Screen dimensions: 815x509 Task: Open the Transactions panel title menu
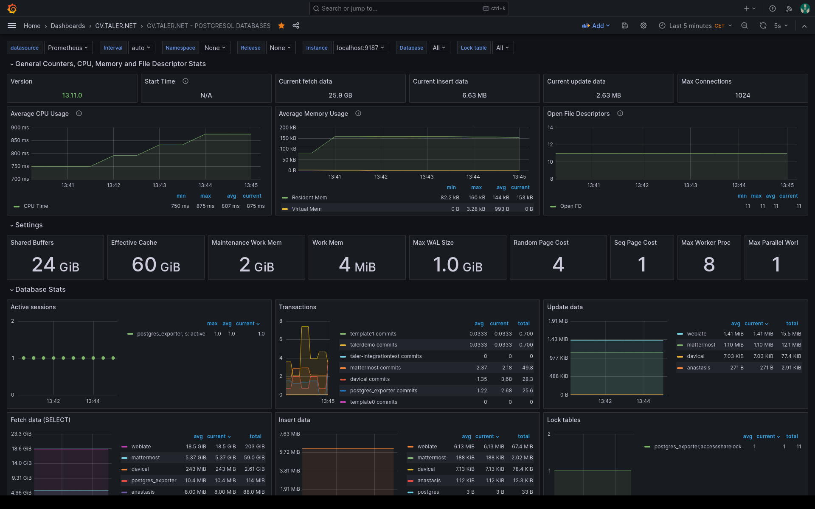coord(298,307)
